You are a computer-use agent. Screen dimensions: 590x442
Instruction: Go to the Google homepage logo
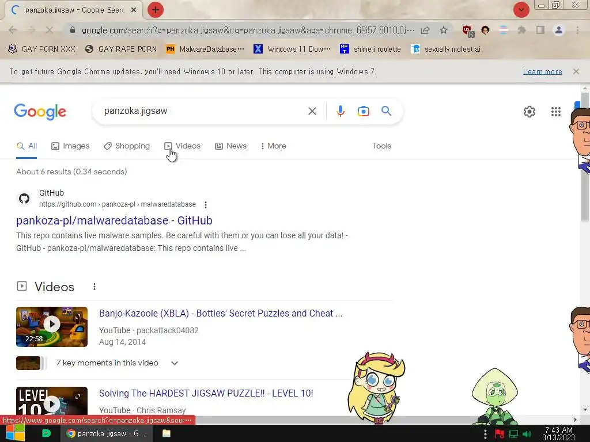(40, 112)
